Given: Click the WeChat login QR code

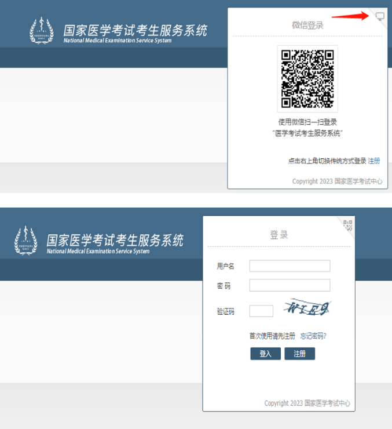Looking at the screenshot, I should tap(307, 78).
